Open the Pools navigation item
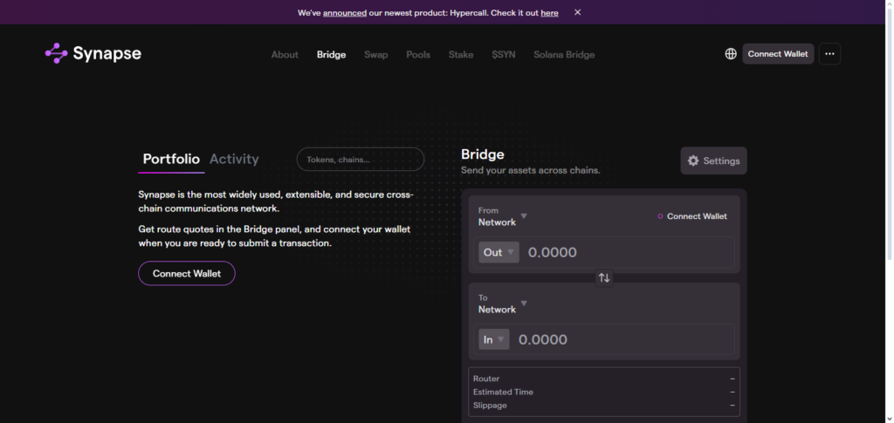Viewport: 894px width, 423px height. click(x=418, y=54)
